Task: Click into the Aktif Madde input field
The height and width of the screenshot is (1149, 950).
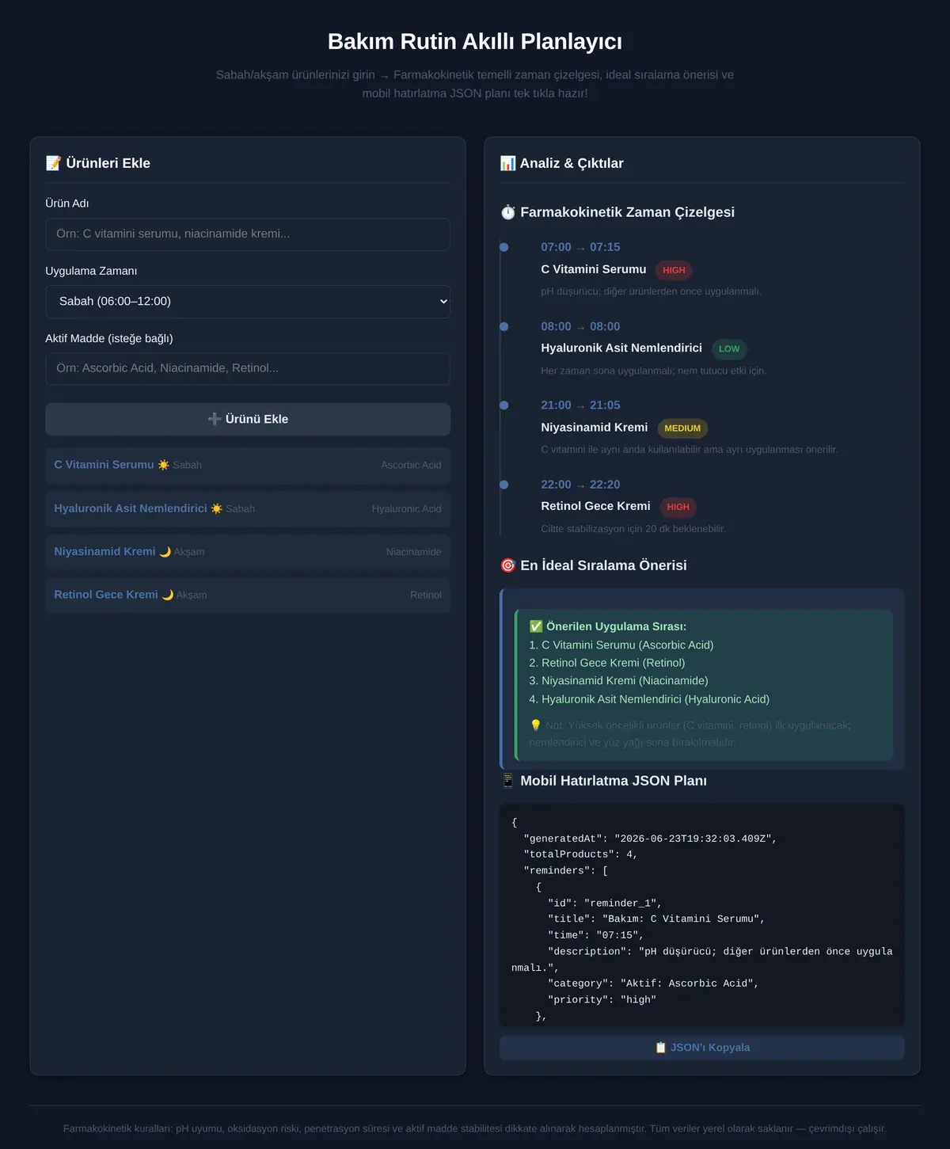Action: [248, 369]
